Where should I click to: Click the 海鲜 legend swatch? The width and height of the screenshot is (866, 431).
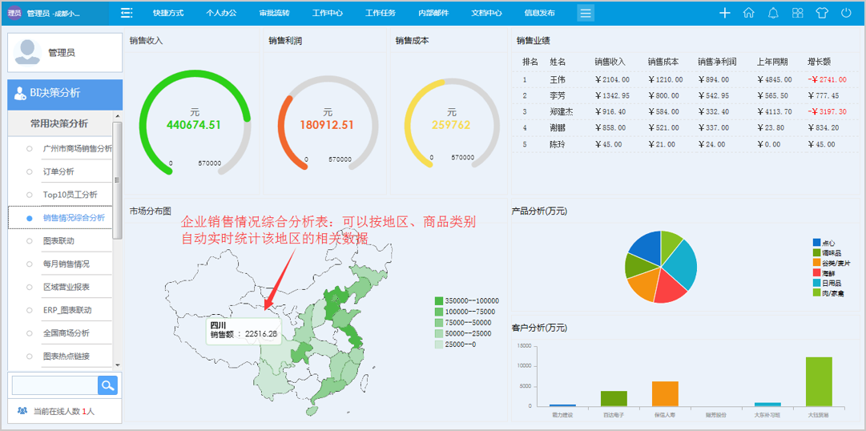click(817, 272)
